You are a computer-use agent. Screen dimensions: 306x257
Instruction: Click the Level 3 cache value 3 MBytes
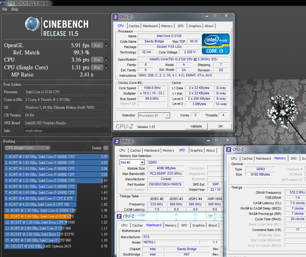pos(199,104)
